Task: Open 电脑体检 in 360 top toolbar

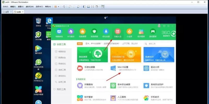Action: tap(59, 33)
